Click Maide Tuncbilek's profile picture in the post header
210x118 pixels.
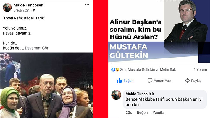pyautogui.click(x=7, y=7)
